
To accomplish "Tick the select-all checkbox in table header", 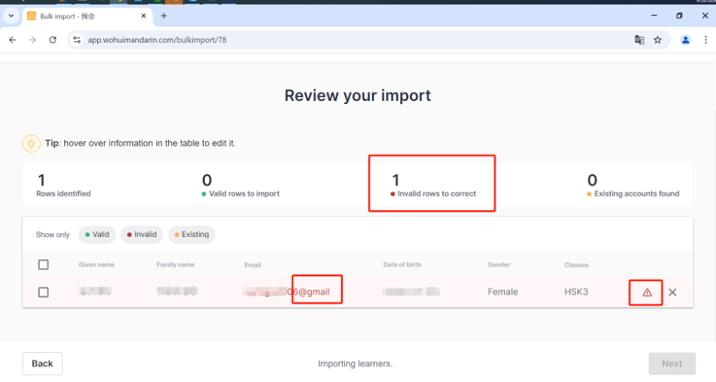I will [44, 264].
